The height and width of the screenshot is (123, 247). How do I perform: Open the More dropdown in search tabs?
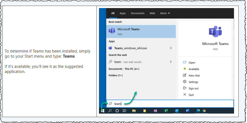(x=165, y=13)
